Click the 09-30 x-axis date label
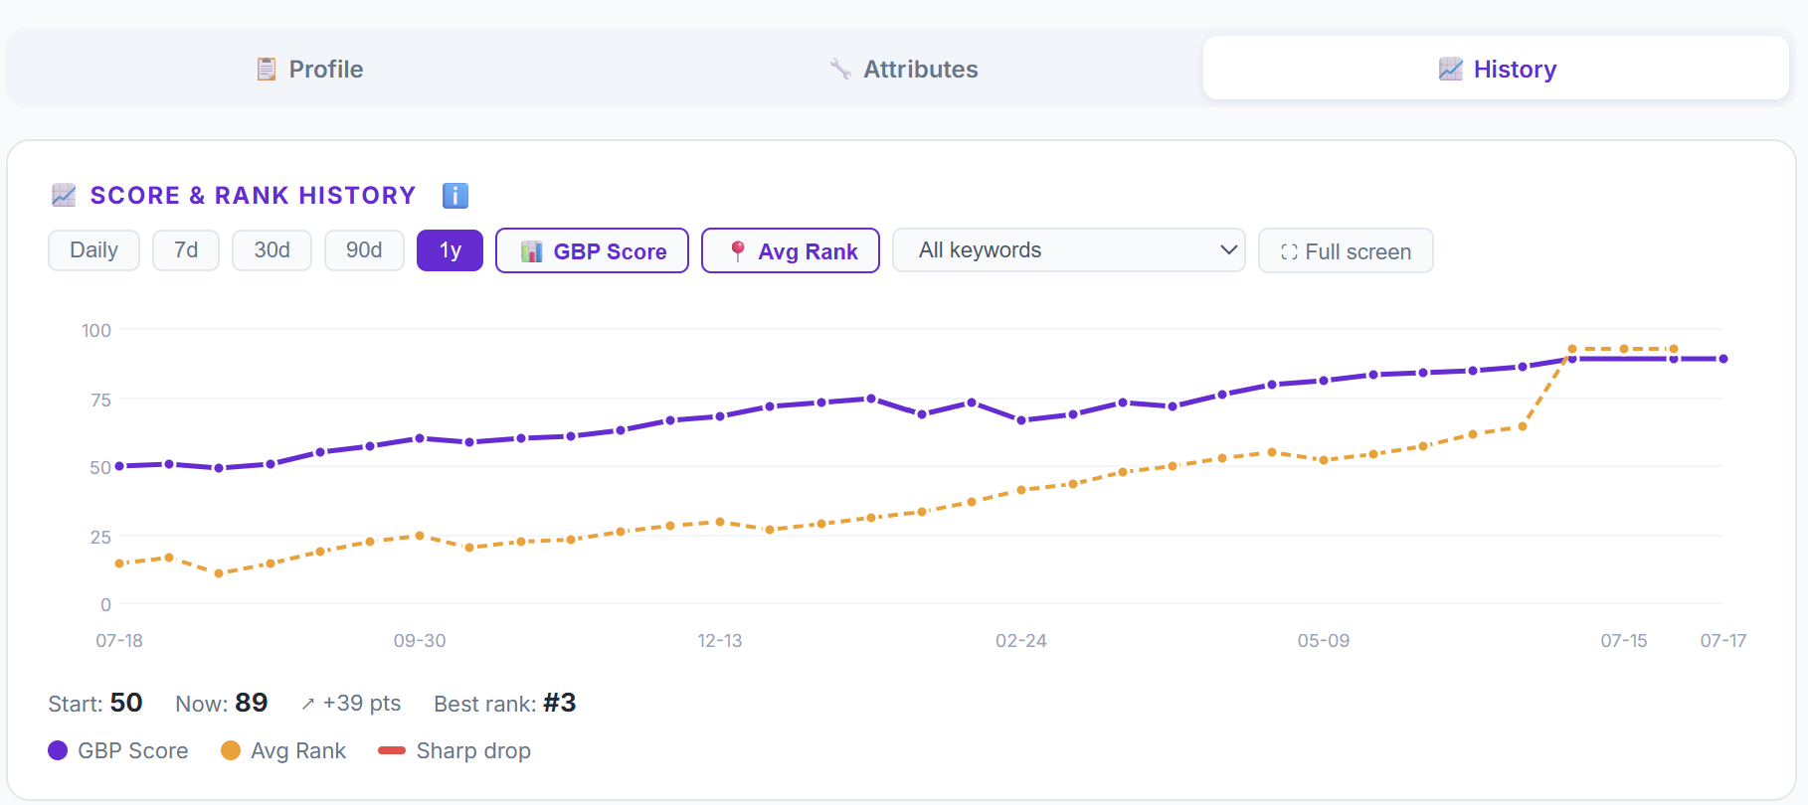 [420, 641]
